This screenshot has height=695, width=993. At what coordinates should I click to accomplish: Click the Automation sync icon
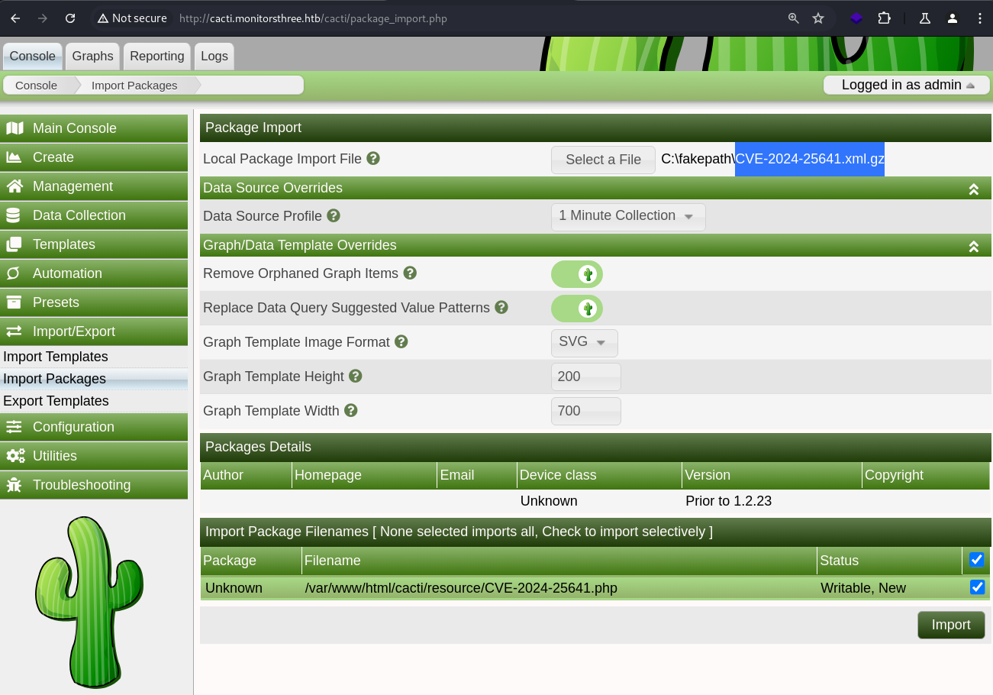point(13,273)
